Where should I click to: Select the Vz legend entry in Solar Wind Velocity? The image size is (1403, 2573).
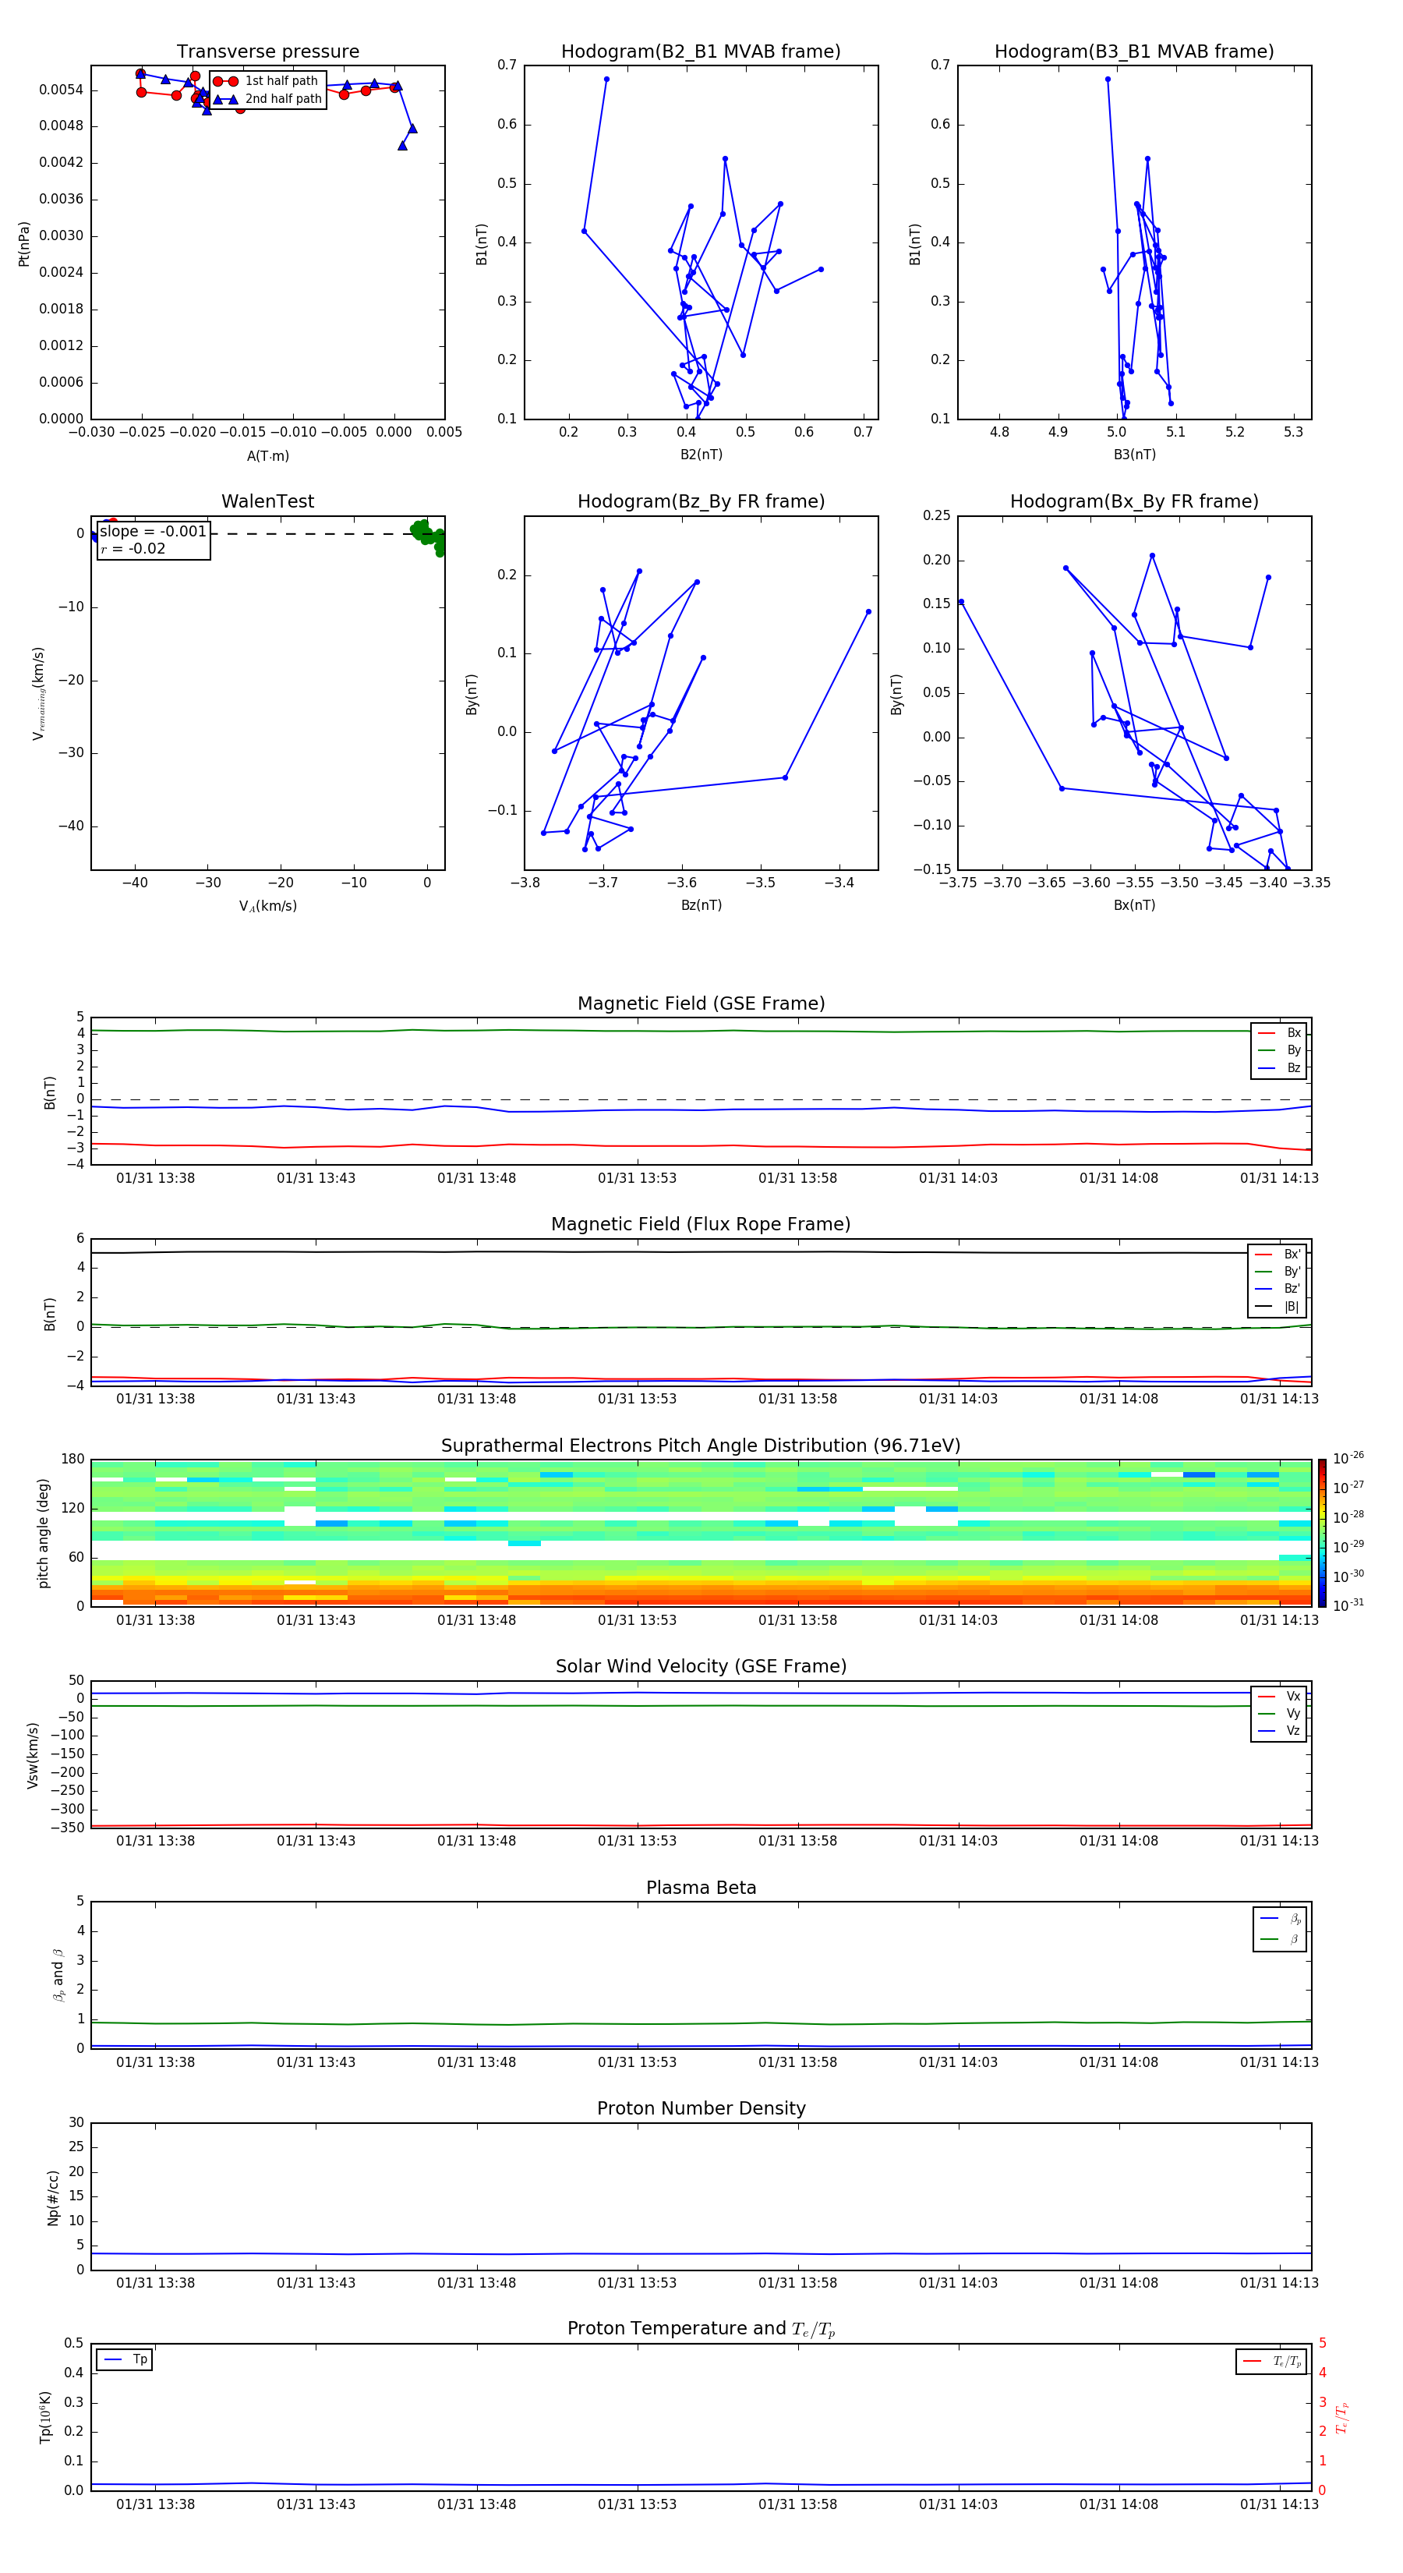pos(1279,1731)
